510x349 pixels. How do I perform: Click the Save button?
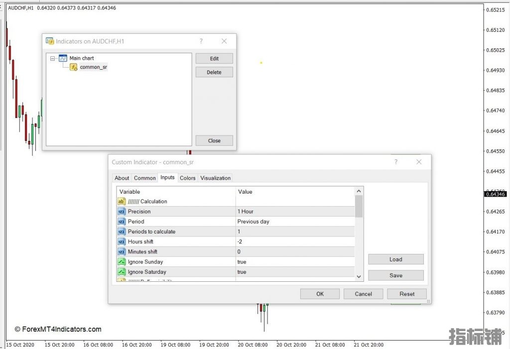[396, 275]
